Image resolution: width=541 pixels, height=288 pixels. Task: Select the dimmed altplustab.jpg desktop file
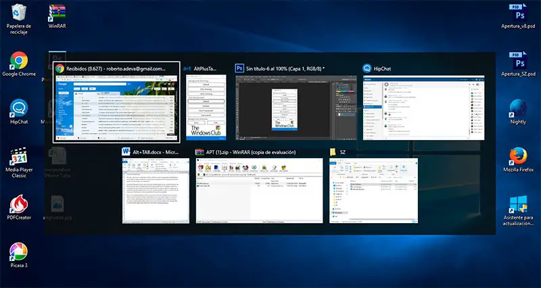coord(57,208)
